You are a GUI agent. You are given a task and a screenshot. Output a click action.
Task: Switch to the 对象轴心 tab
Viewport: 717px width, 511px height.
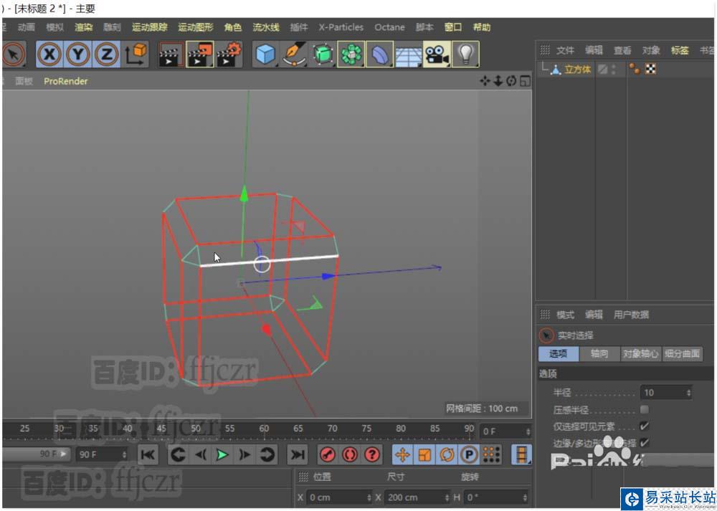point(640,354)
